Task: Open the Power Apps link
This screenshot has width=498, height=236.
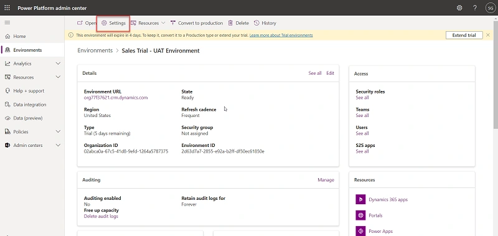Action: (x=380, y=231)
